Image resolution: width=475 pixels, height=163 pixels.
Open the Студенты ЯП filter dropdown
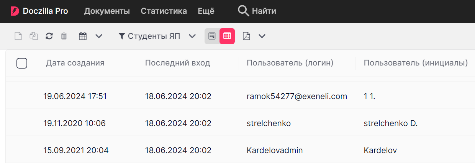[x=157, y=36]
